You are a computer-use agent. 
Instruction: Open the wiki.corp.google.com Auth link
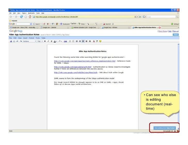76,72
